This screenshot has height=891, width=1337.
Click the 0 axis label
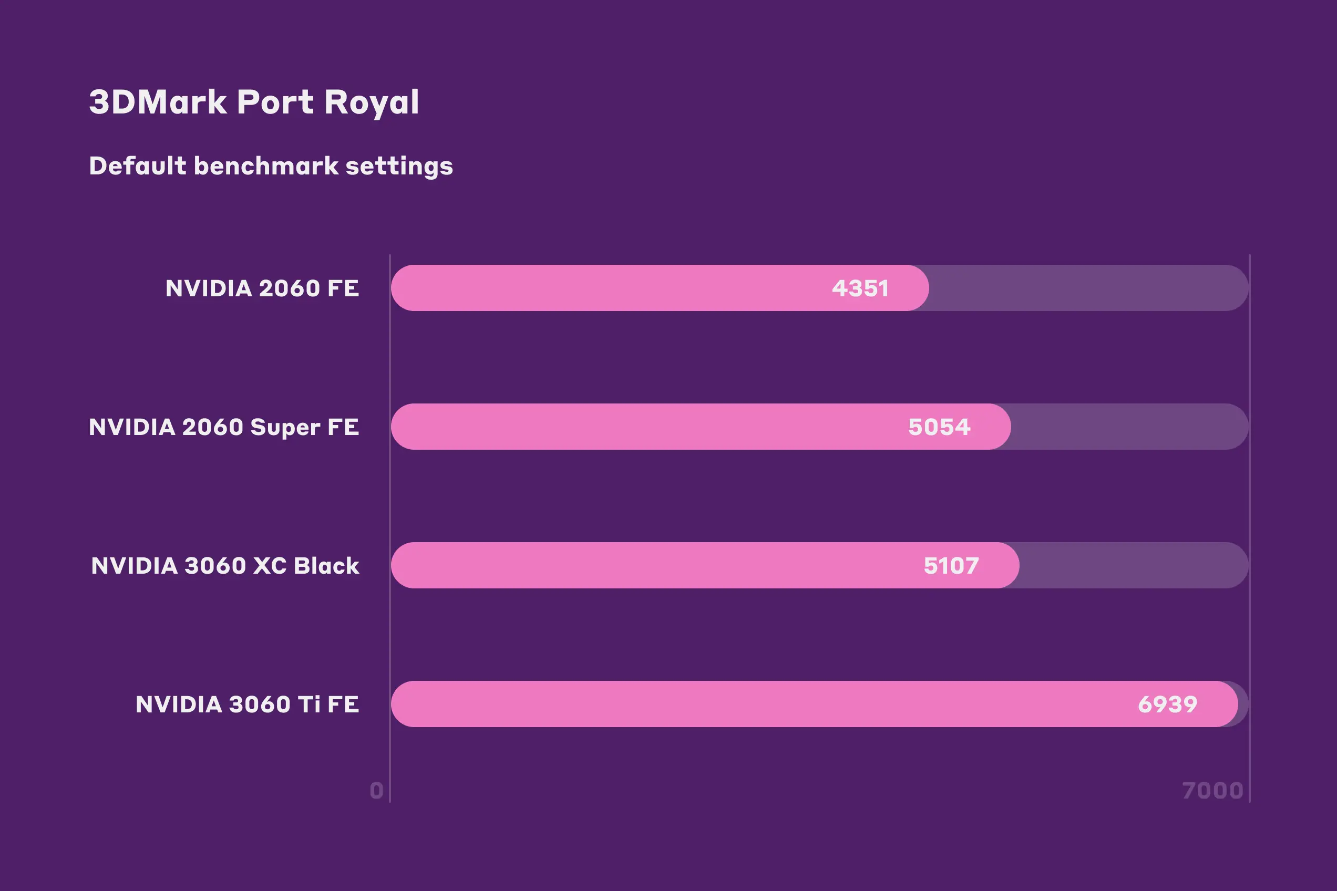coord(376,791)
